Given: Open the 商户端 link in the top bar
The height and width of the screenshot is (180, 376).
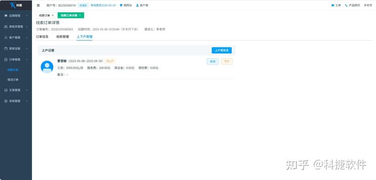Looking at the screenshot, I should pos(142,5).
